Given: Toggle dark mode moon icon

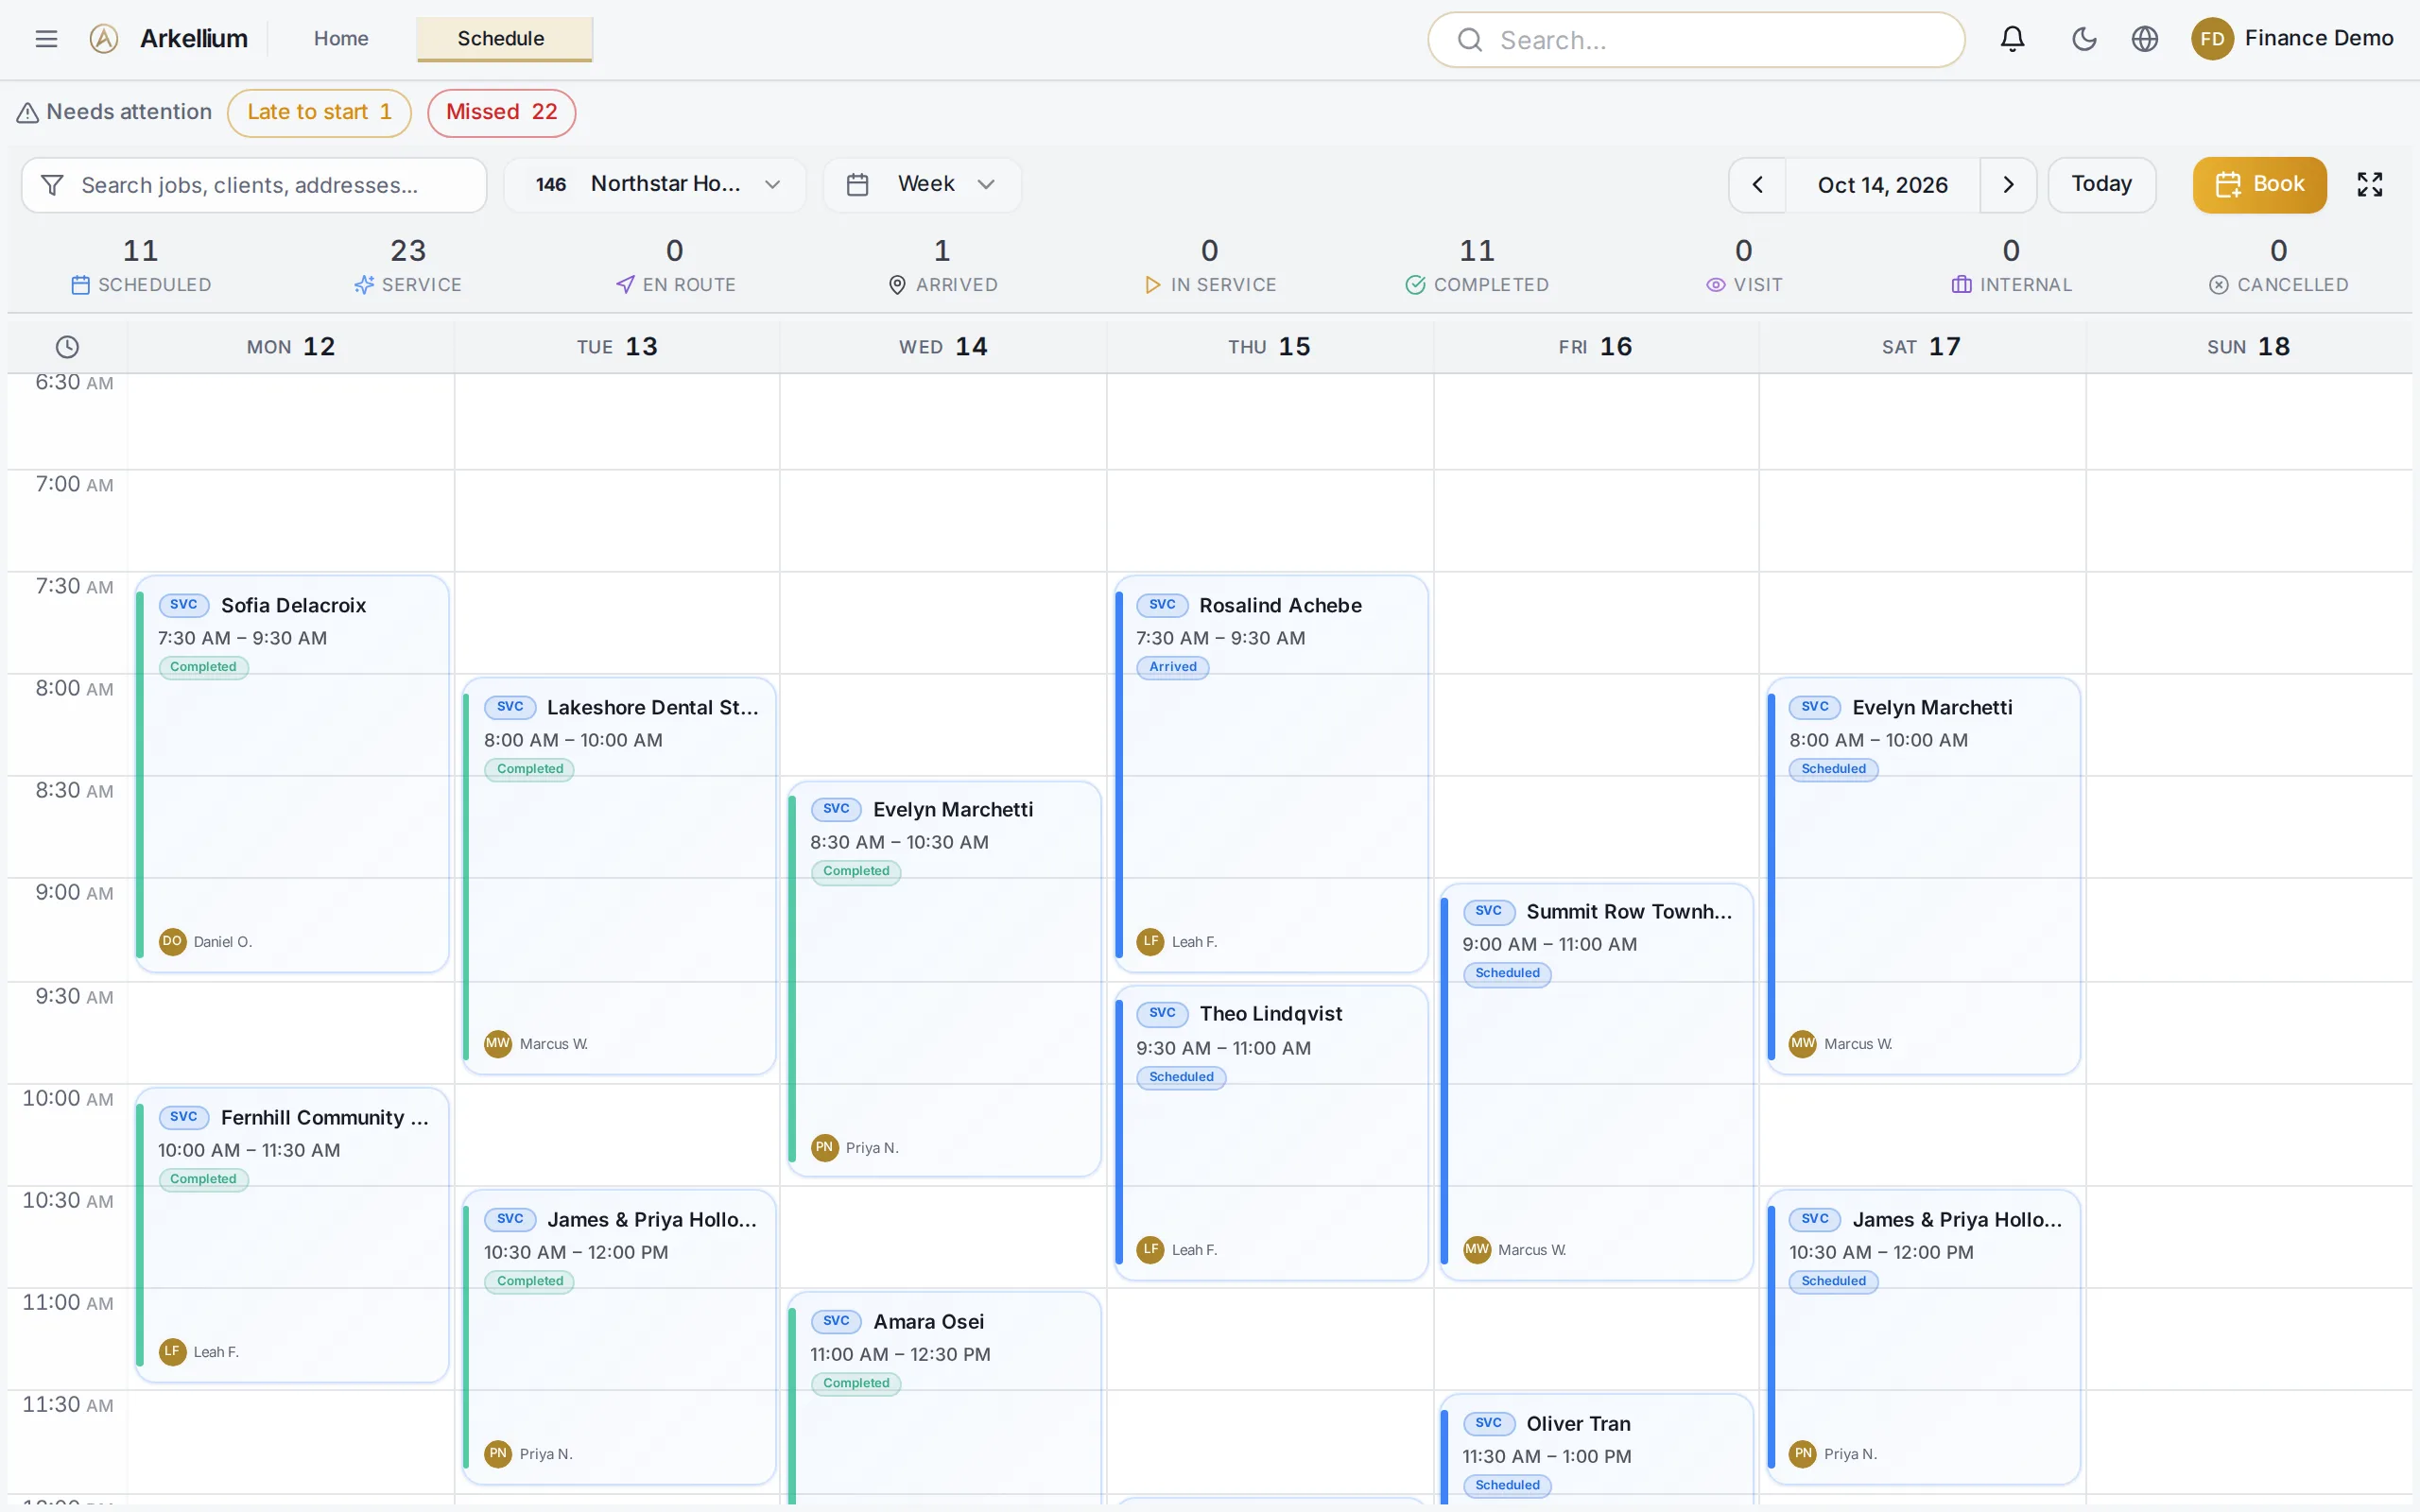Looking at the screenshot, I should point(2084,39).
